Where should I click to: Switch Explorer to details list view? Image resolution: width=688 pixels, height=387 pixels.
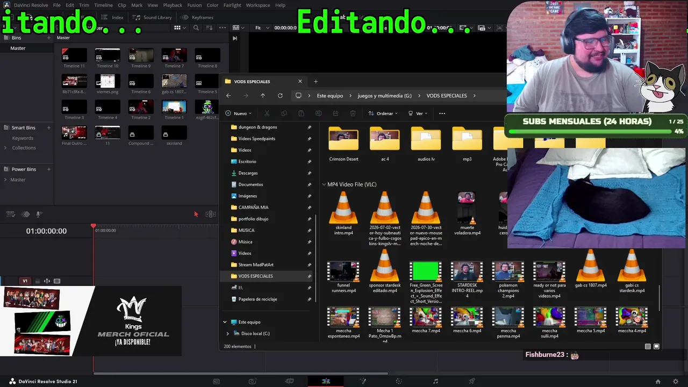tap(648, 347)
